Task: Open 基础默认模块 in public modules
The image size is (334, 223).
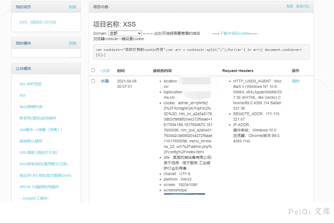Action: [x=31, y=141]
